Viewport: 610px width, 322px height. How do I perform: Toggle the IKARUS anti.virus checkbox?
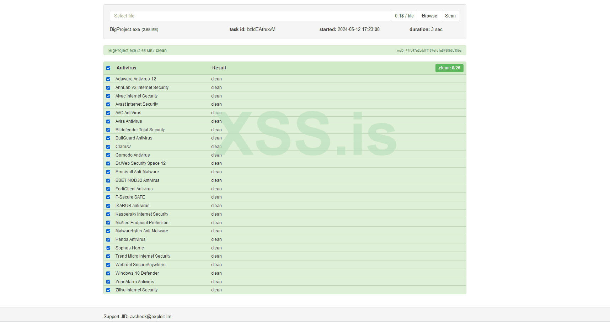click(108, 206)
